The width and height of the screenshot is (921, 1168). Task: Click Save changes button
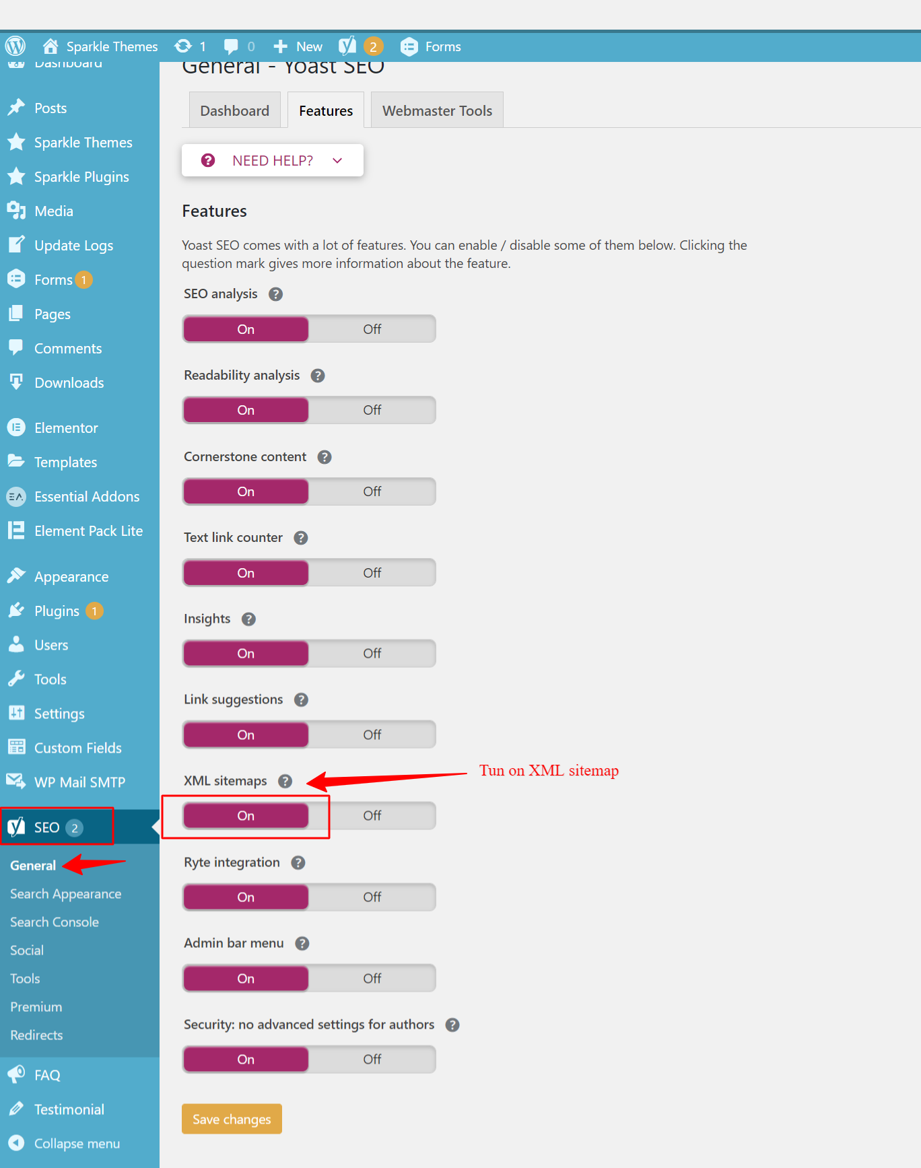click(232, 1119)
